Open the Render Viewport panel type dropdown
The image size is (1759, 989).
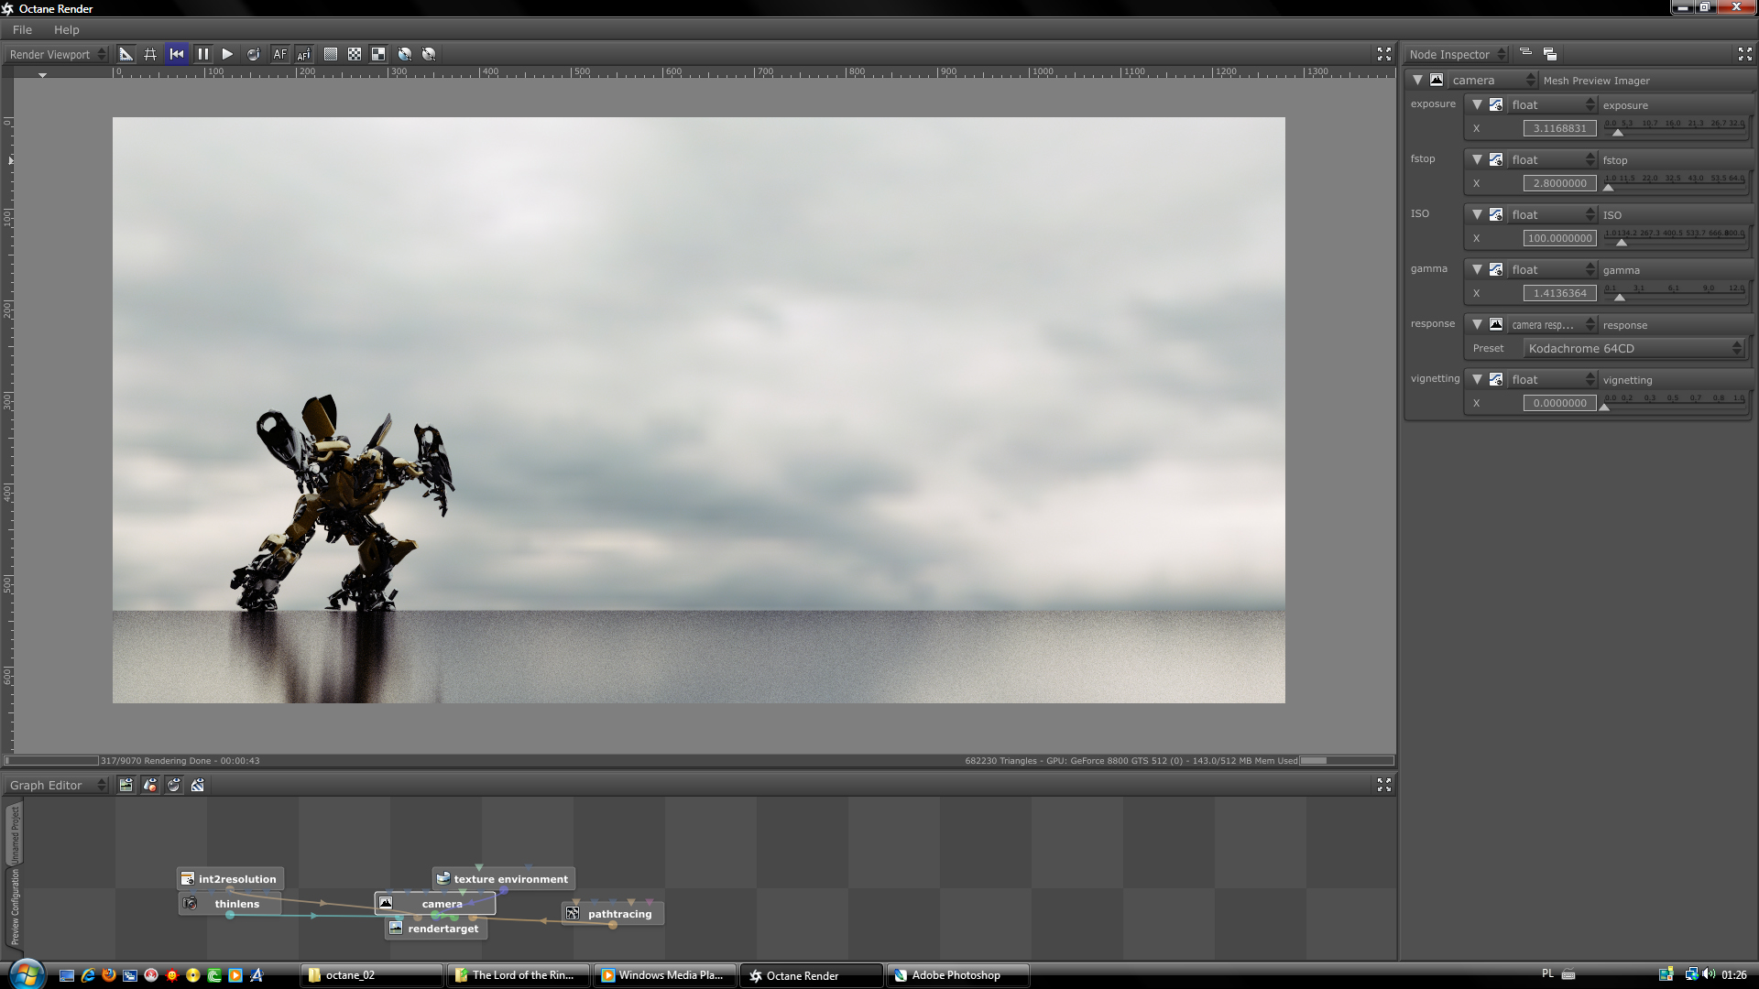(58, 54)
